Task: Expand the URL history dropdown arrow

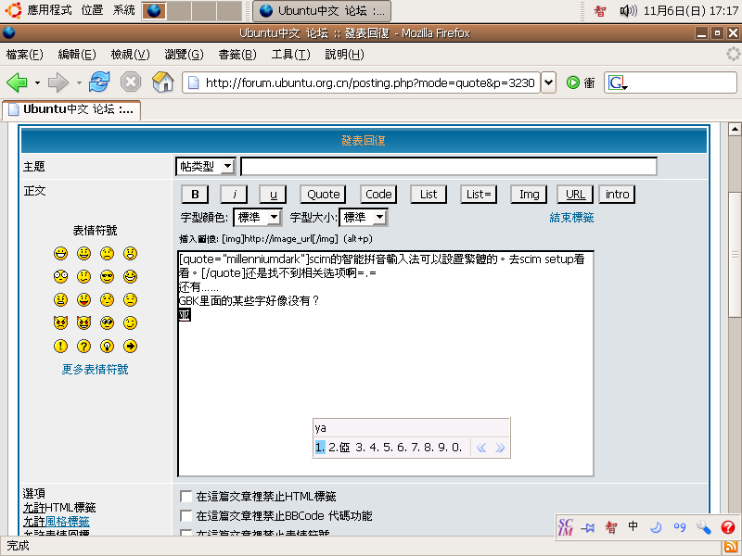Action: pyautogui.click(x=548, y=82)
